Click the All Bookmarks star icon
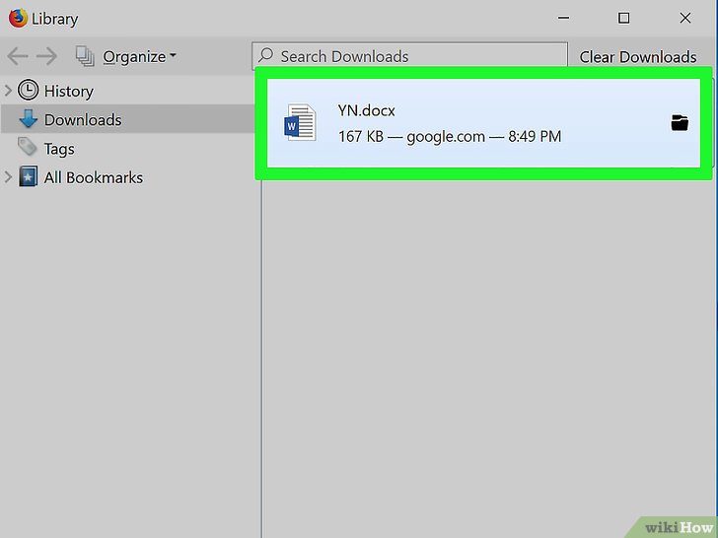718x538 pixels. point(28,176)
